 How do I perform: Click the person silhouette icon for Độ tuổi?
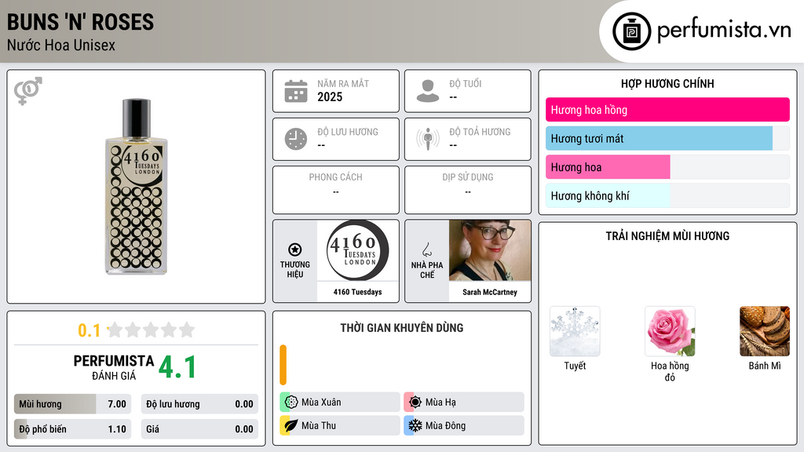pyautogui.click(x=428, y=91)
